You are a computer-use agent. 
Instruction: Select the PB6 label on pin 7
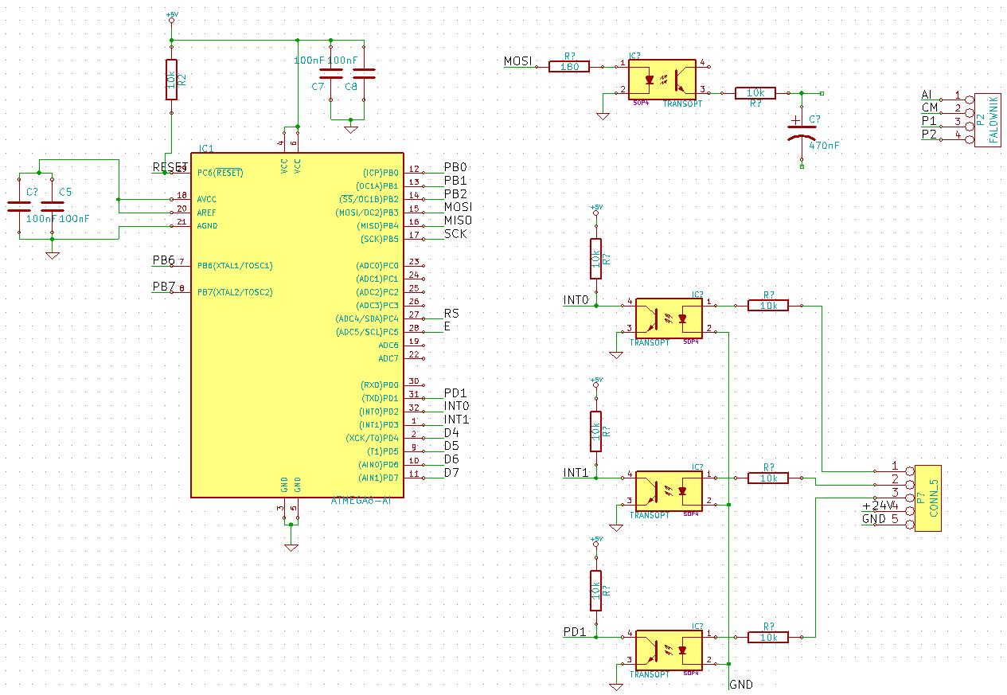[163, 260]
